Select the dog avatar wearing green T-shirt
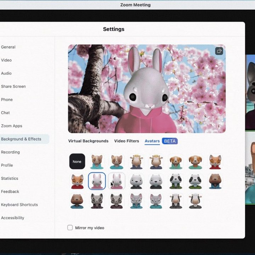Image resolution: width=255 pixels, height=255 pixels. tap(195, 161)
